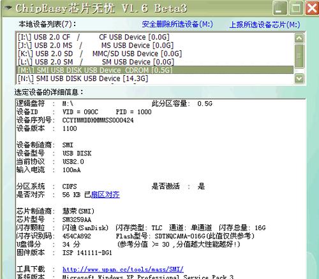Click the serial number CCYYMMDDHHMMSS000424

coord(98,120)
